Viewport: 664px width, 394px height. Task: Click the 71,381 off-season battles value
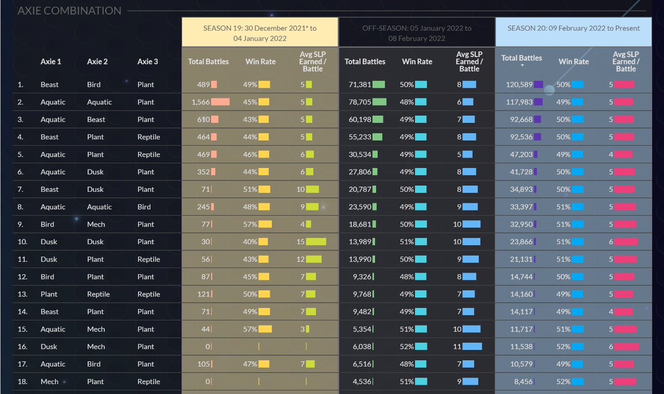(x=360, y=85)
